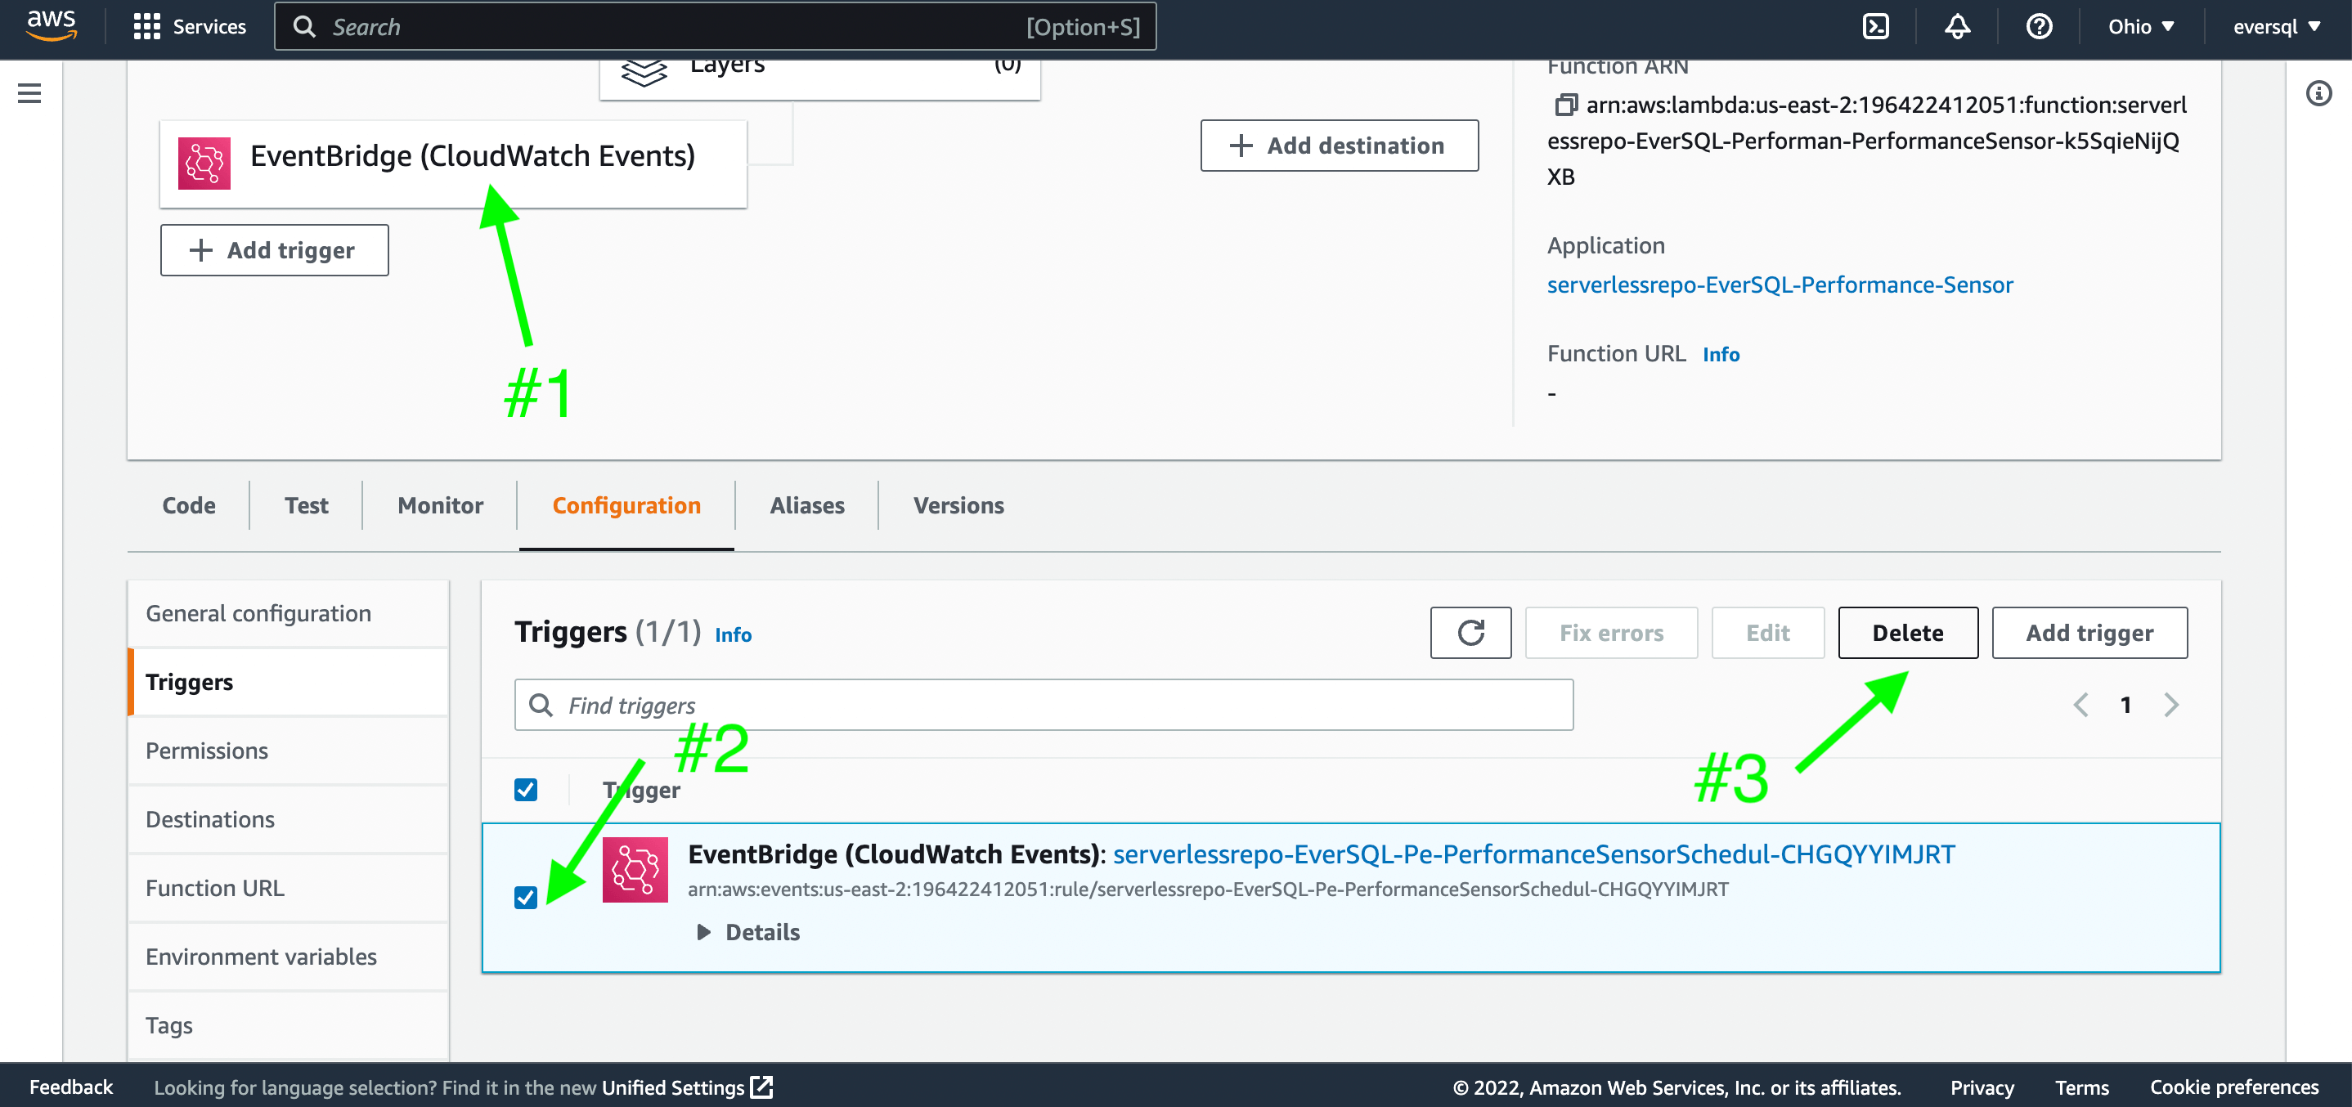
Task: Click the EventBridge icon in the trigger row
Action: click(x=635, y=870)
